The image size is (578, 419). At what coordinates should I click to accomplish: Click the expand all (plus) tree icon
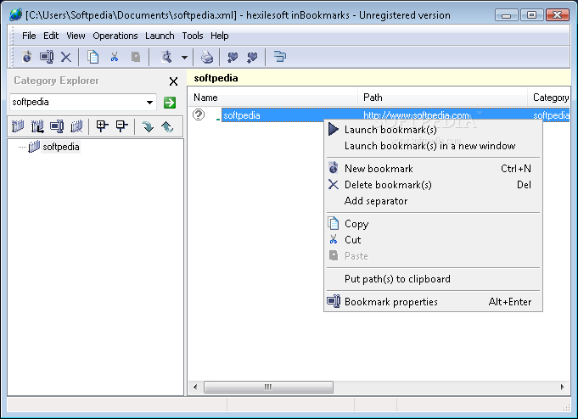(x=102, y=126)
